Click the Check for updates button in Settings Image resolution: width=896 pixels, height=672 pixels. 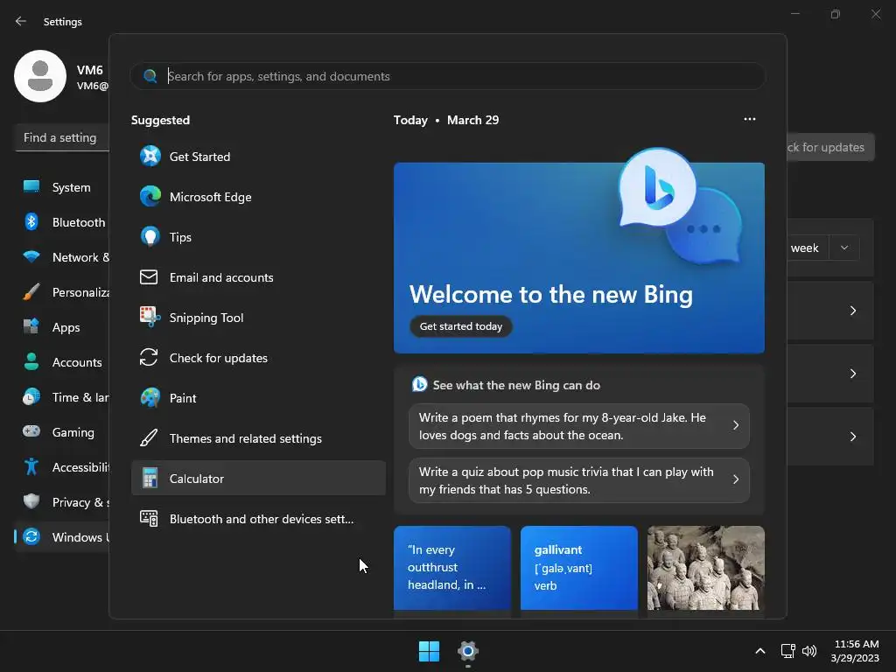pyautogui.click(x=831, y=147)
